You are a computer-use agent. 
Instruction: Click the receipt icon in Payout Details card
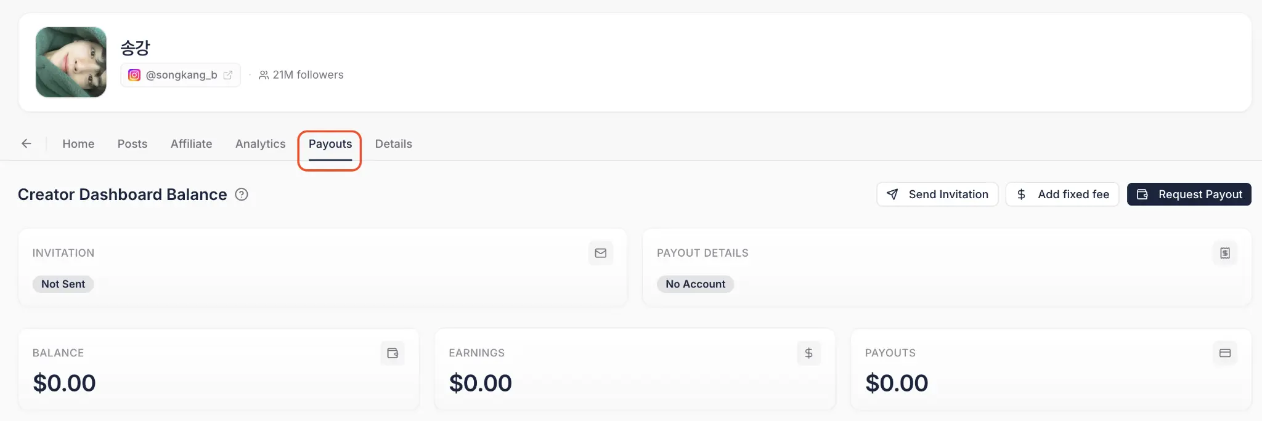(1225, 253)
